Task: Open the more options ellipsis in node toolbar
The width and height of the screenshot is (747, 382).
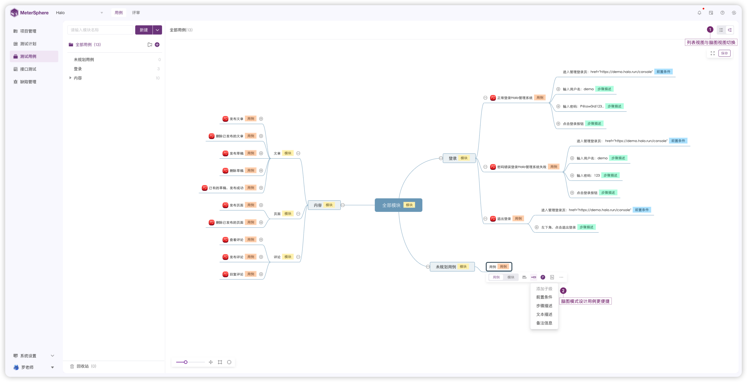Action: [561, 277]
